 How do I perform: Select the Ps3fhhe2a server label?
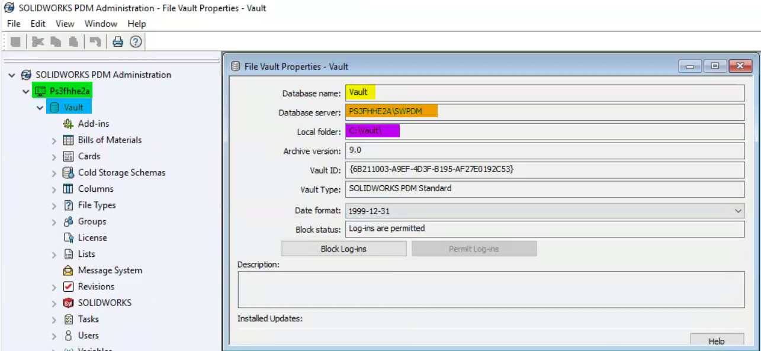(69, 91)
